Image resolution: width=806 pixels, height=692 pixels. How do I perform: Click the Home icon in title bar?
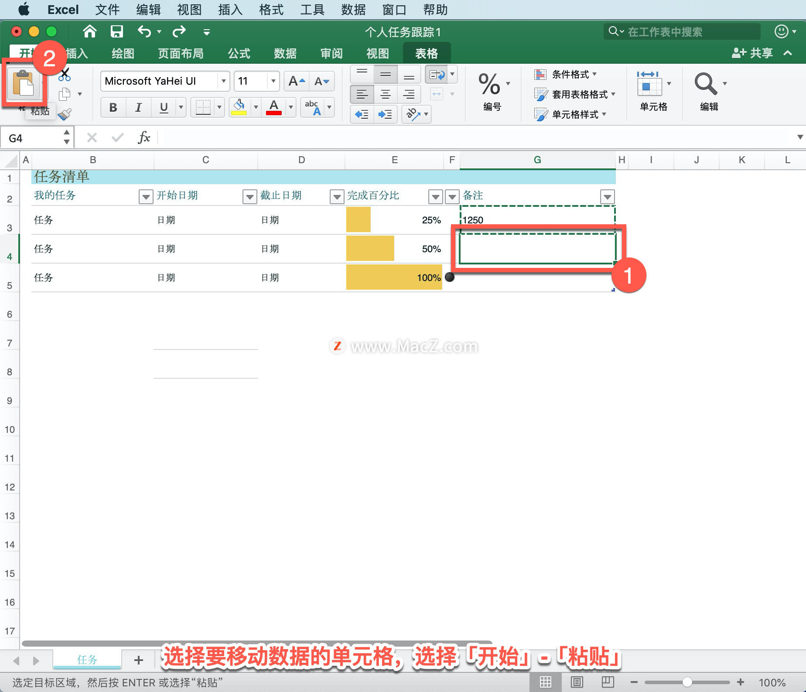click(90, 31)
